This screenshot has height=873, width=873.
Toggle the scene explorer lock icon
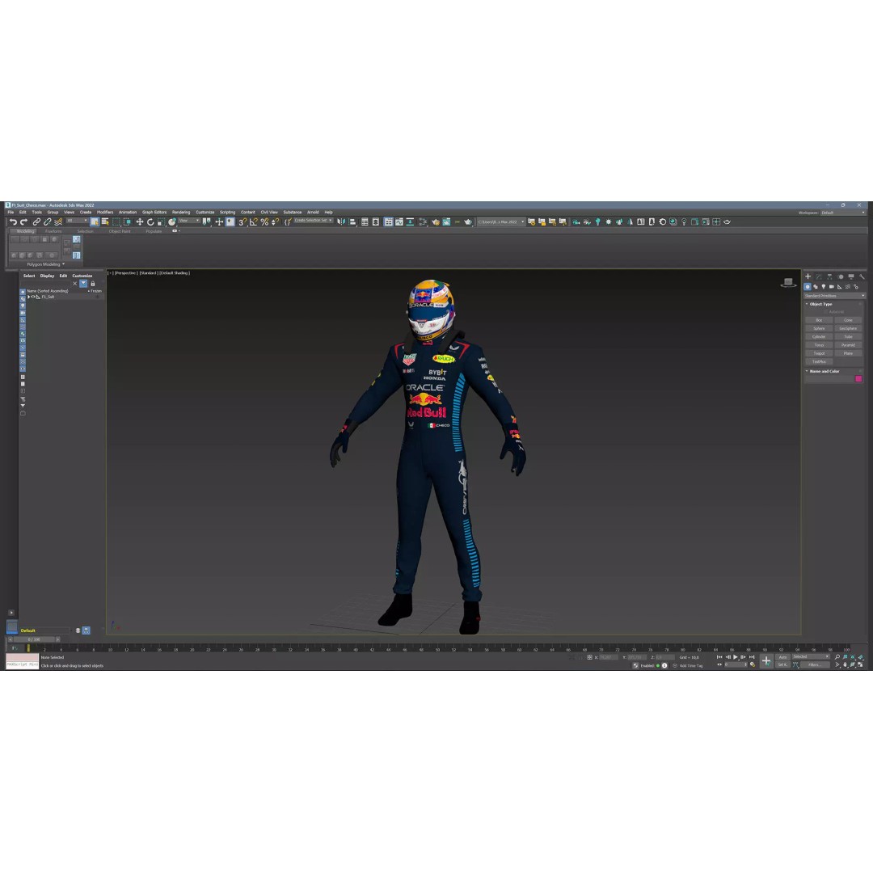tap(93, 284)
